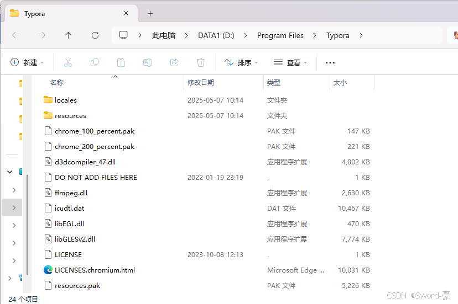Select the Typora window tab

coord(71,13)
